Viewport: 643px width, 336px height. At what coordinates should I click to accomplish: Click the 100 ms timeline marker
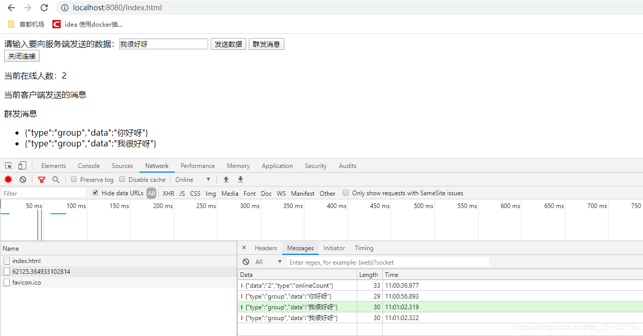click(x=76, y=206)
